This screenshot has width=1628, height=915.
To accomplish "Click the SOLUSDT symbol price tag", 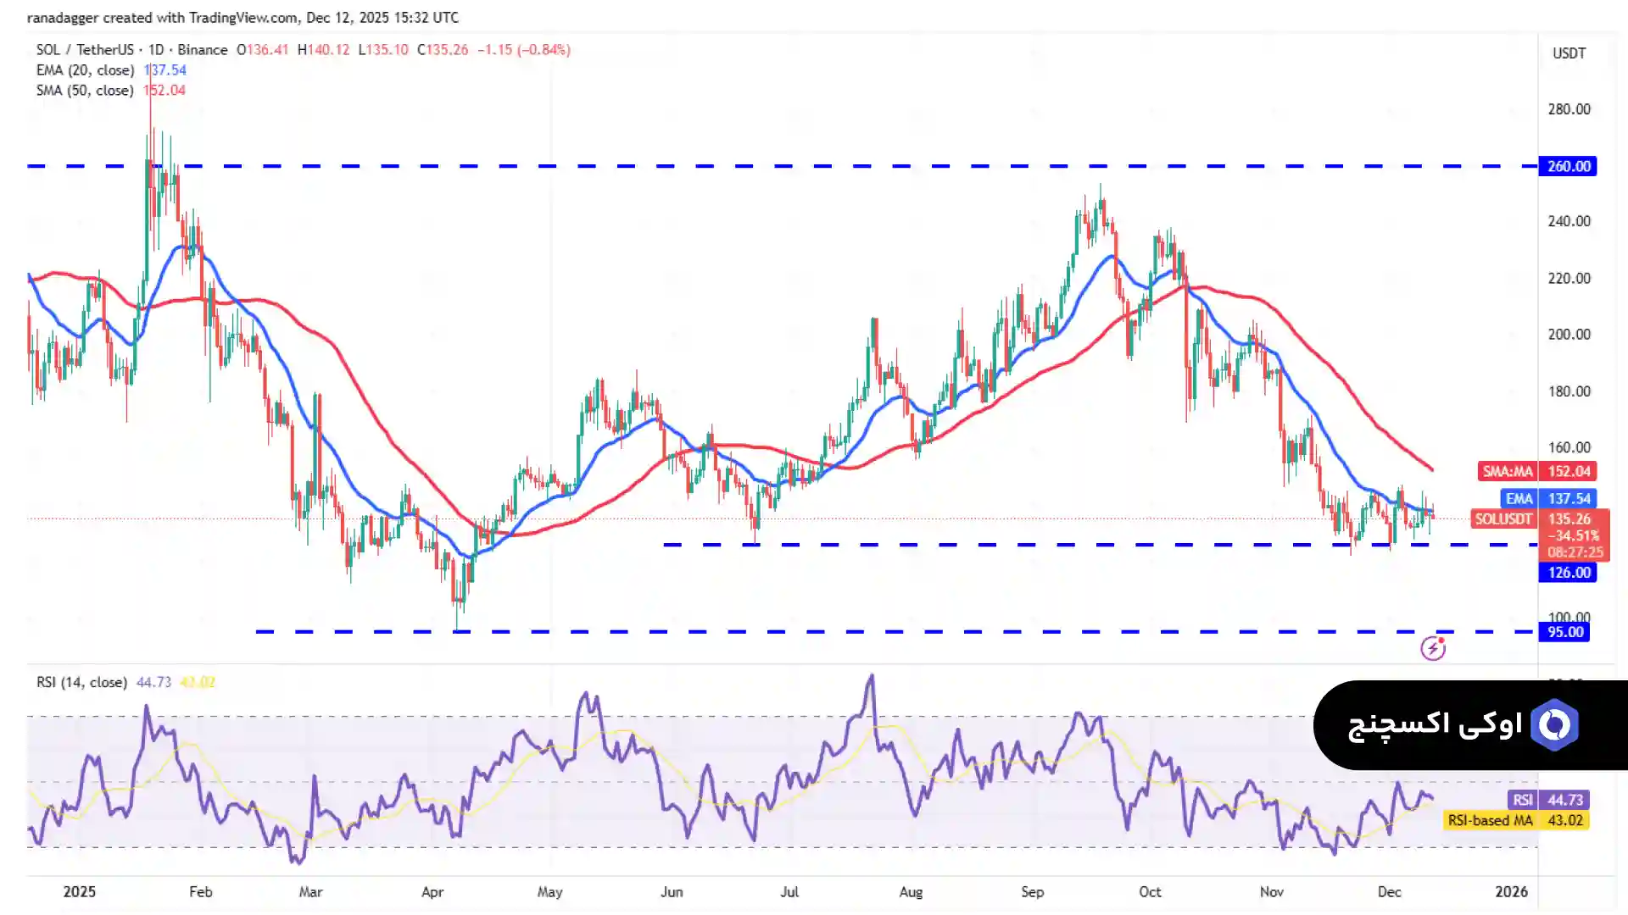I will [1503, 518].
